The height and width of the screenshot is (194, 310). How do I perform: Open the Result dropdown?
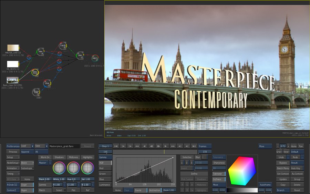297,163
